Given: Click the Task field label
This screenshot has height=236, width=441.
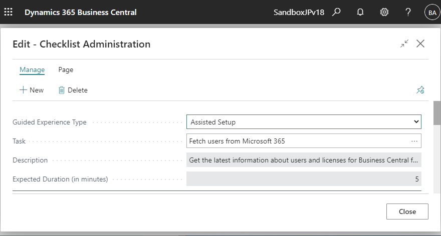Looking at the screenshot, I should click(19, 141).
